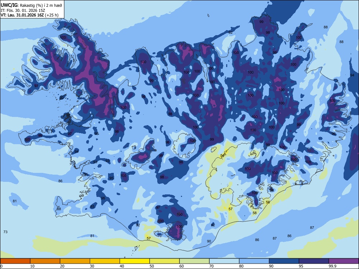Pick the 60–70 yellow-green legend swatch
The height and width of the screenshot is (269, 359).
pyautogui.click(x=194, y=261)
